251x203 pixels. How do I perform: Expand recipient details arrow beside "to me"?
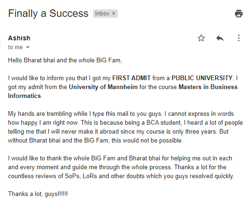pos(28,47)
